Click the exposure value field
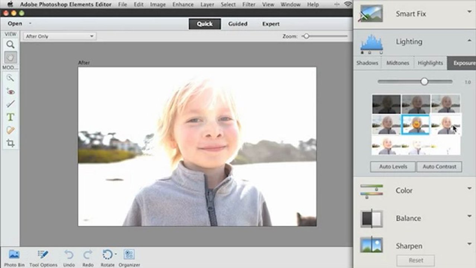The image size is (476, 268). coord(468,82)
